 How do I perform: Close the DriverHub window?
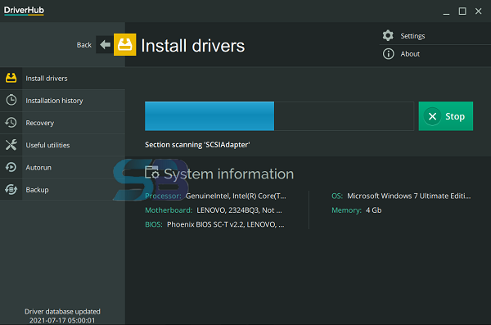pos(478,11)
